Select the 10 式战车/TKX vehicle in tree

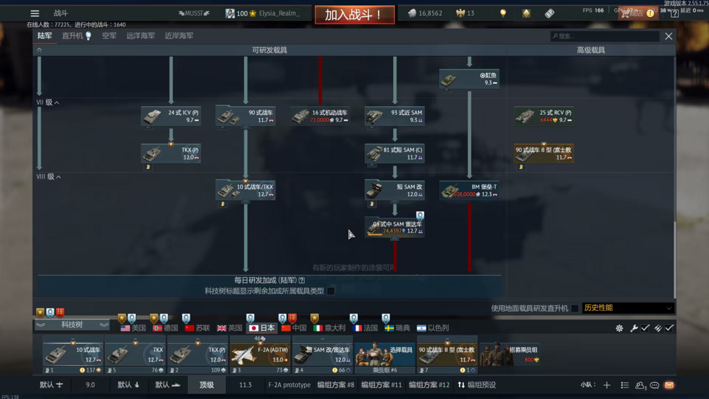(x=246, y=190)
